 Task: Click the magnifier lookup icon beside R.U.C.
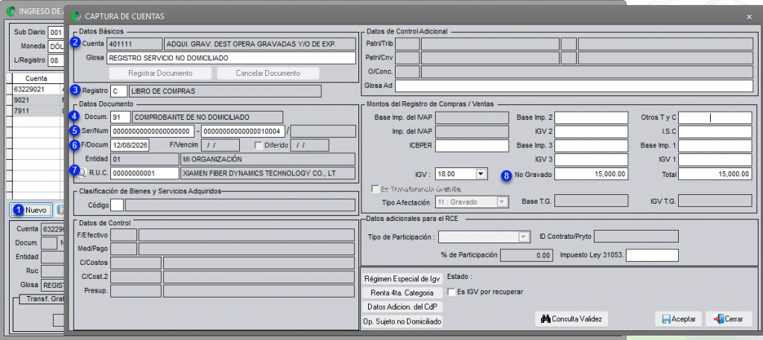point(82,172)
